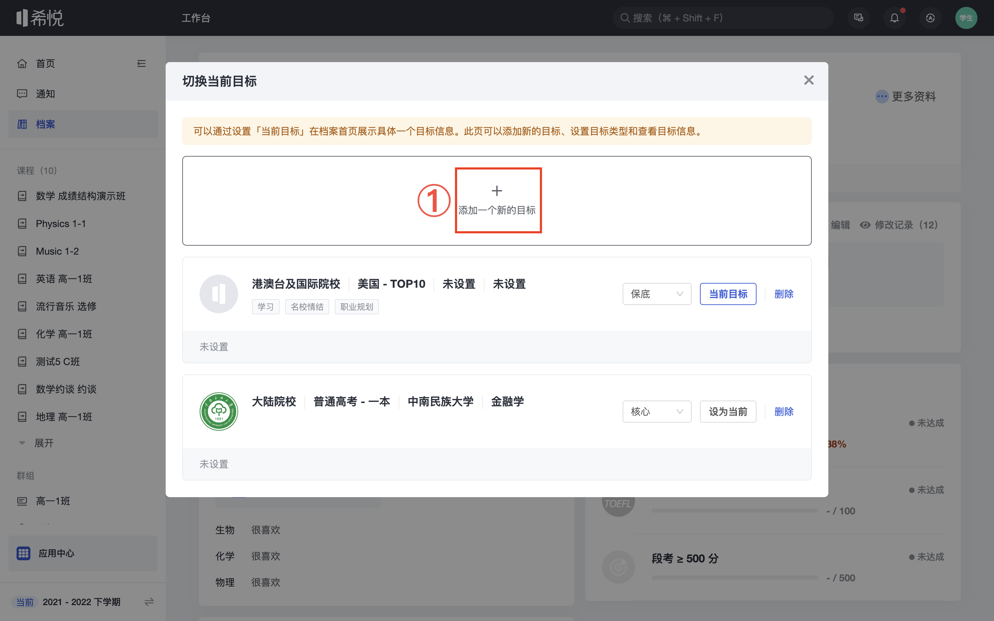Open the notification bell icon
The image size is (994, 621).
895,18
